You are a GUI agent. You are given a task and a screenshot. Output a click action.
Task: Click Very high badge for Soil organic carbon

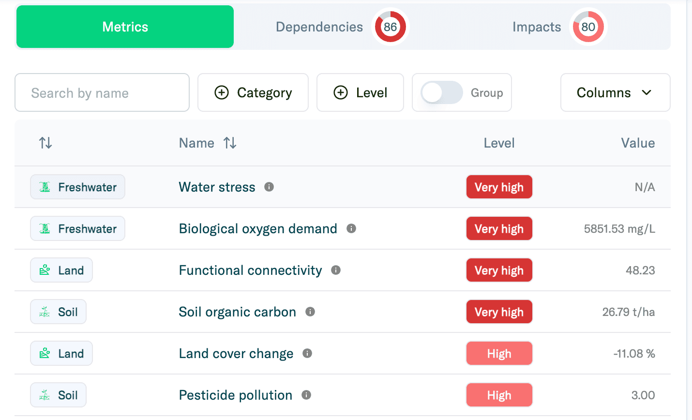[x=499, y=312]
